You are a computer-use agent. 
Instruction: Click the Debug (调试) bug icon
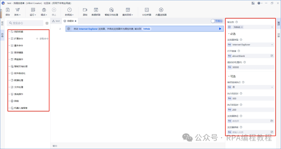[x=44, y=10]
